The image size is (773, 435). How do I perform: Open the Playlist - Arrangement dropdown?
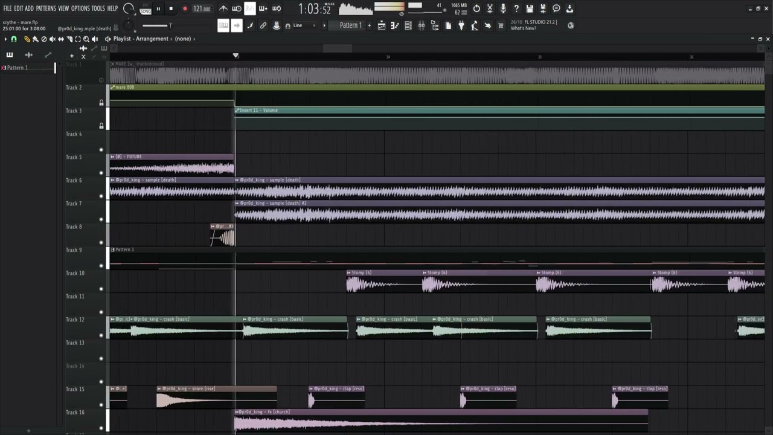pos(141,39)
